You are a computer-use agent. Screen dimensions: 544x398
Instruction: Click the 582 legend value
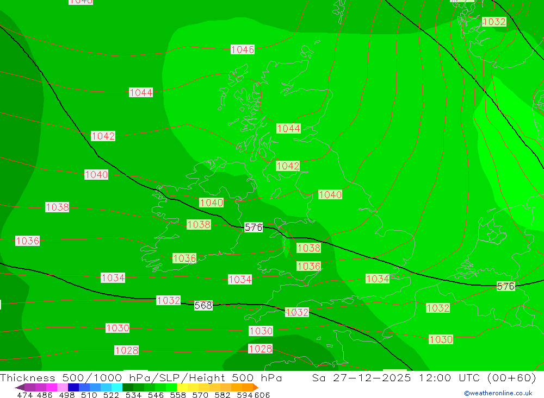point(222,395)
